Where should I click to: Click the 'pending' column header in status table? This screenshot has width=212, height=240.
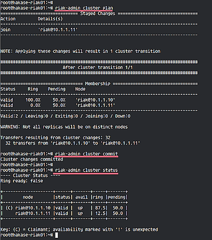point(117,197)
